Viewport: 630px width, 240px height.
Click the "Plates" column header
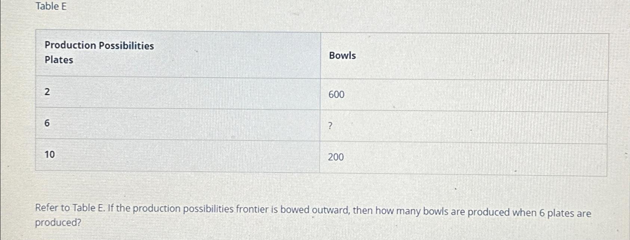click(59, 60)
